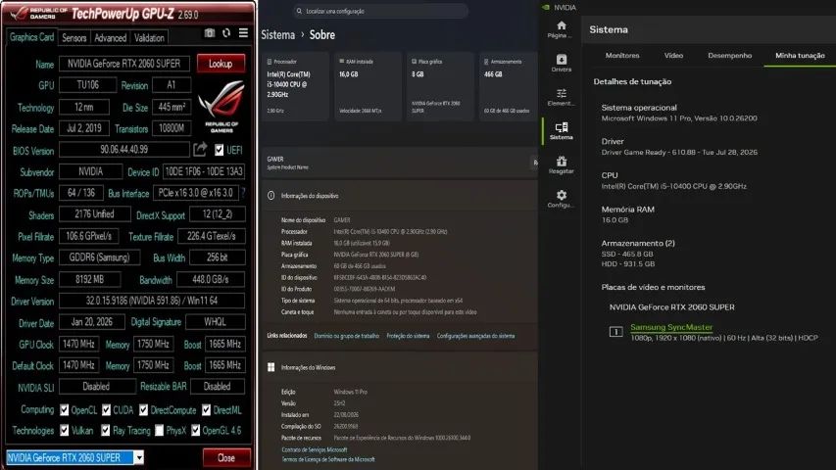Viewport: 836px width, 470px height.
Task: Click the BIOS export share icon
Action: (200, 149)
